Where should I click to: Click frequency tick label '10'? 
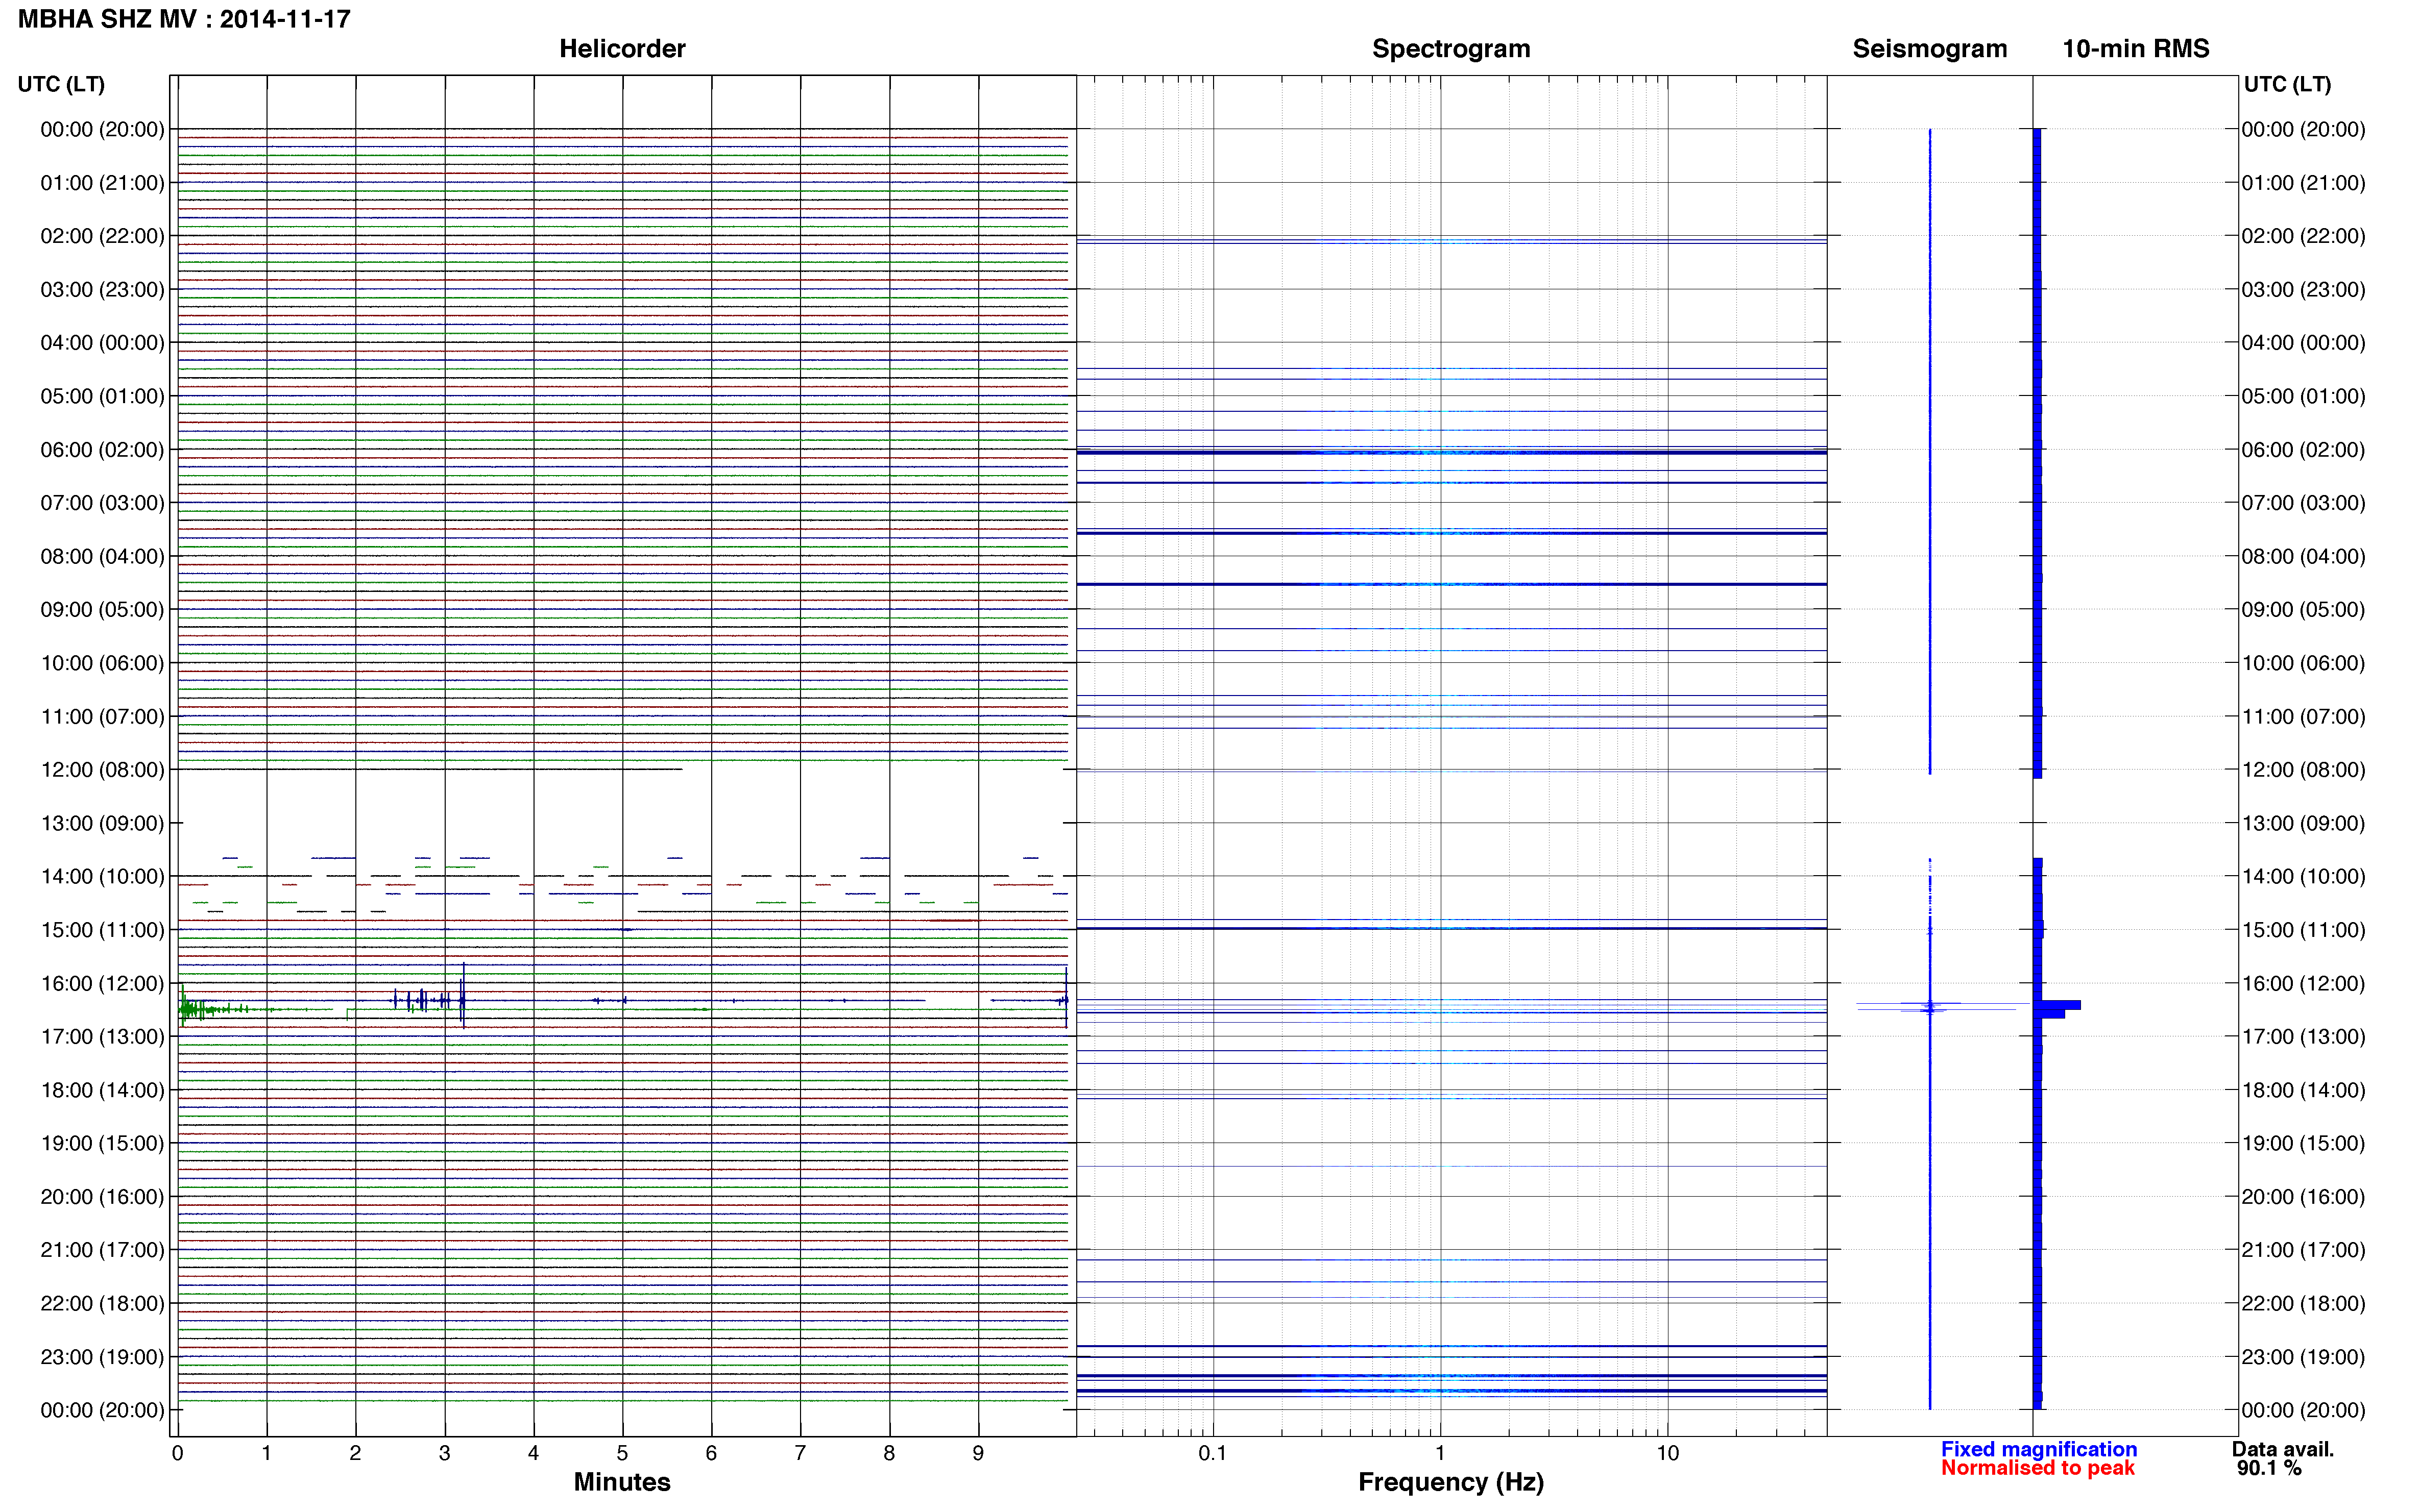[1667, 1453]
